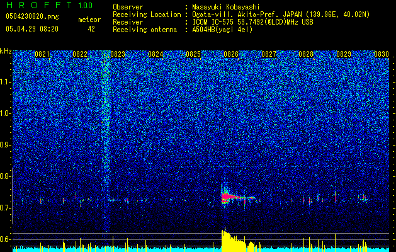Click the kHz axis unit label
Viewport: 396px width, 252px height.
pyautogui.click(x=6, y=51)
